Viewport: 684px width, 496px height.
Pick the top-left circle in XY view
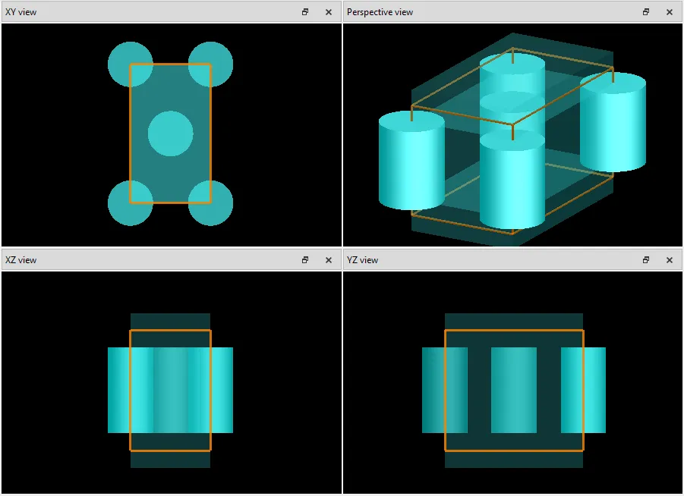(x=120, y=58)
